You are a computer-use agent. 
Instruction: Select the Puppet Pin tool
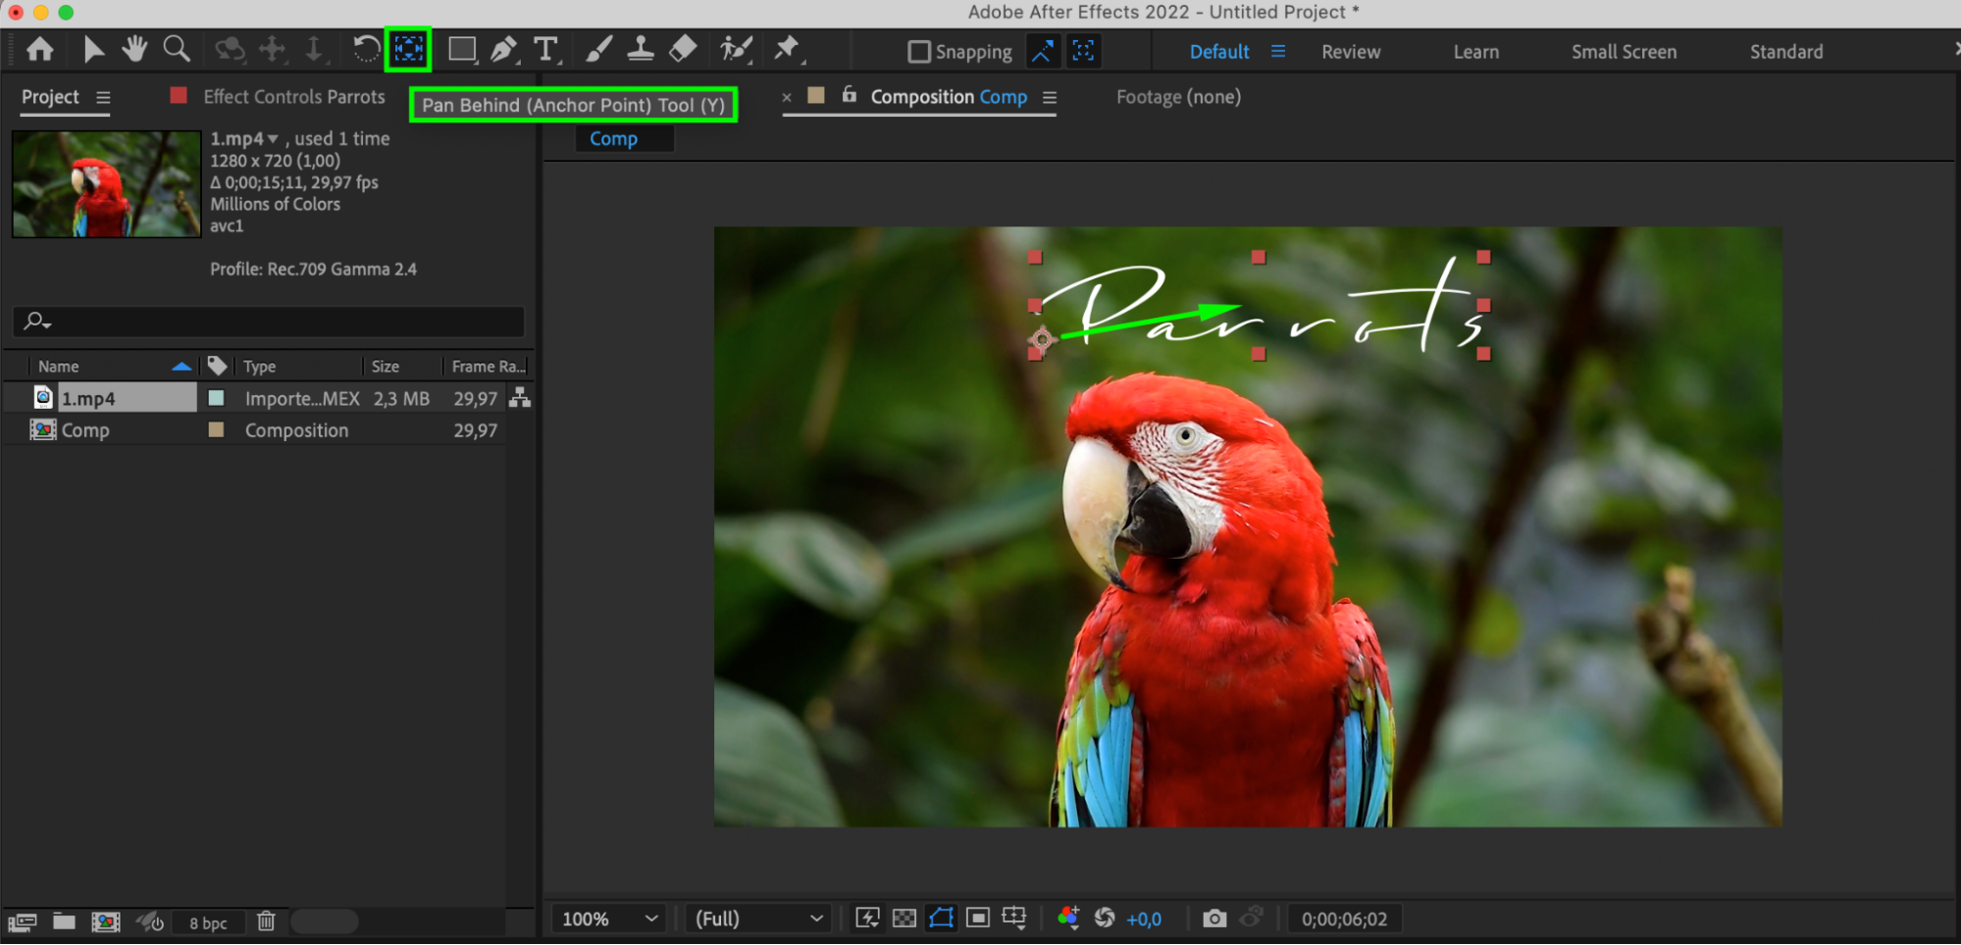[787, 49]
